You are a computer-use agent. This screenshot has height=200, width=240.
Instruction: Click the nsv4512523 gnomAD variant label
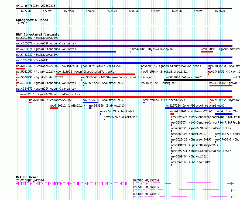pyautogui.click(x=91, y=66)
